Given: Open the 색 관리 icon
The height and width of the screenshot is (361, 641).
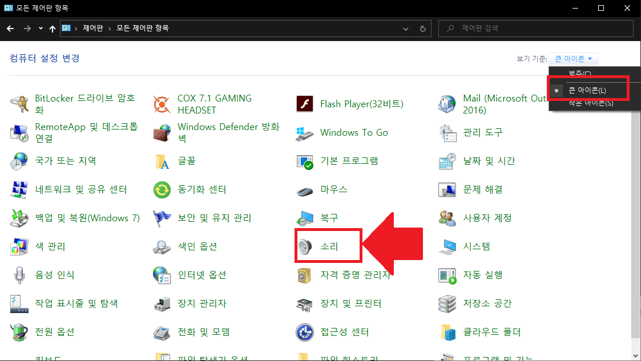Looking at the screenshot, I should pos(19,247).
